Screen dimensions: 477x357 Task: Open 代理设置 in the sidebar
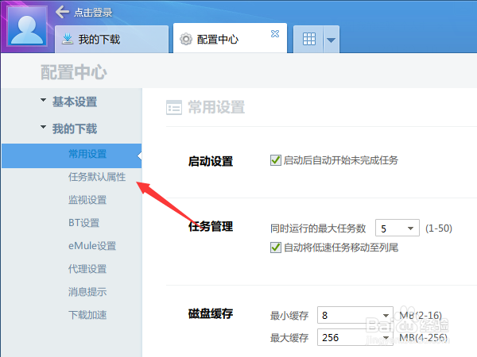87,269
